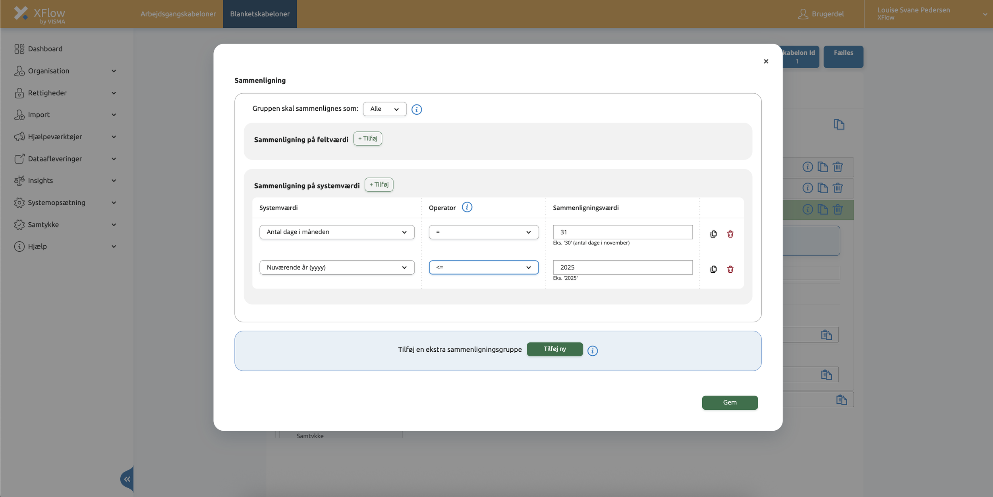Click the green Gem button
993x497 pixels.
tap(730, 403)
